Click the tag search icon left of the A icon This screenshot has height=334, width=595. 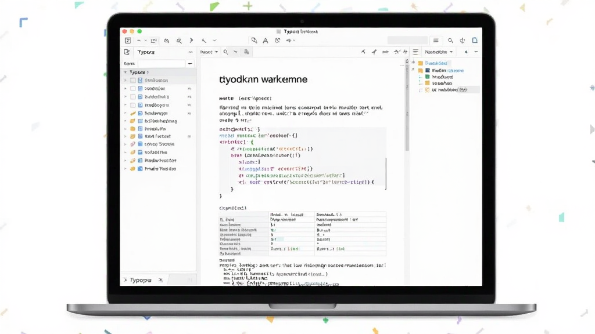tap(254, 41)
